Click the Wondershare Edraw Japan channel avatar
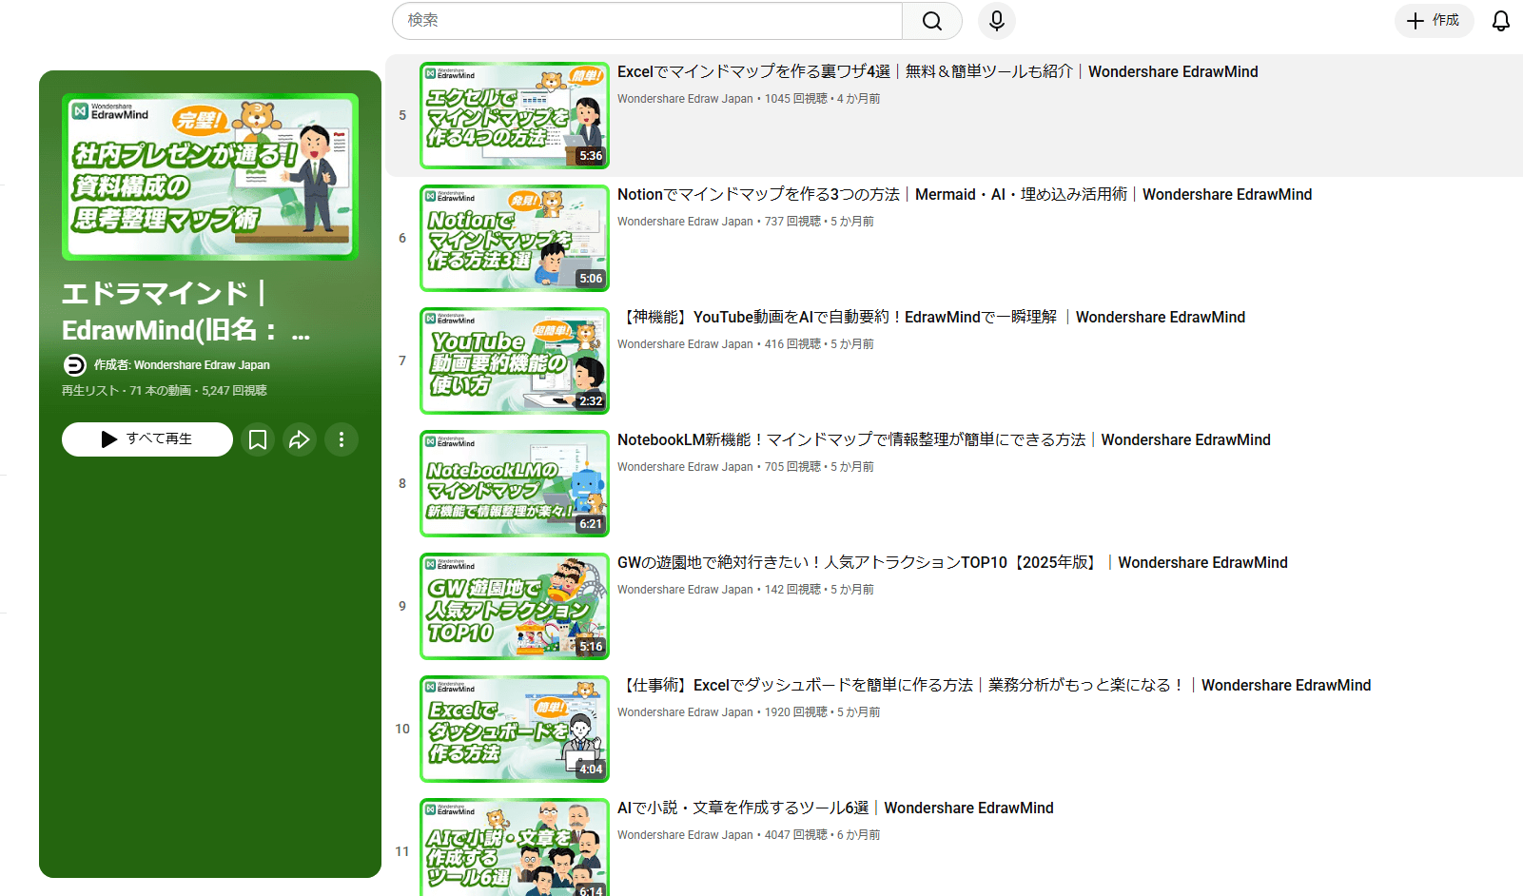Viewport: 1523px width, 896px height. click(74, 365)
